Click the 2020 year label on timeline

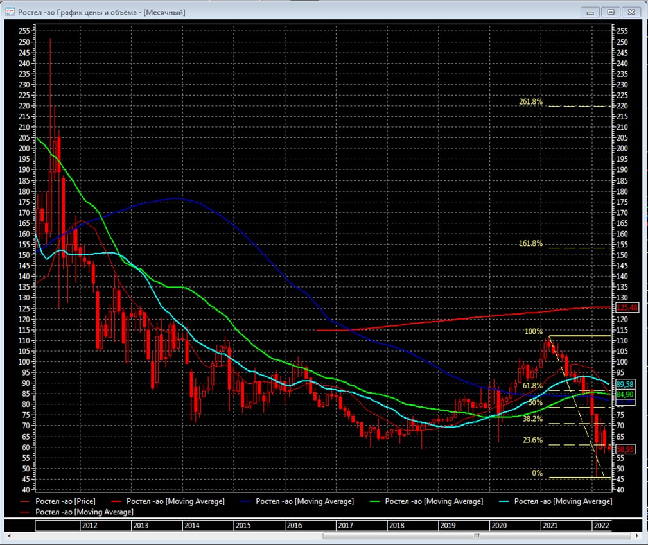pos(499,526)
